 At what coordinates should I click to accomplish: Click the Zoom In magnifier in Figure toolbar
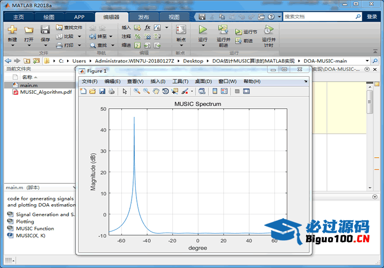click(137, 91)
